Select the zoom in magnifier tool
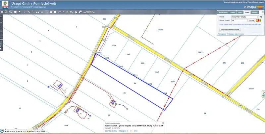 pos(6,12)
